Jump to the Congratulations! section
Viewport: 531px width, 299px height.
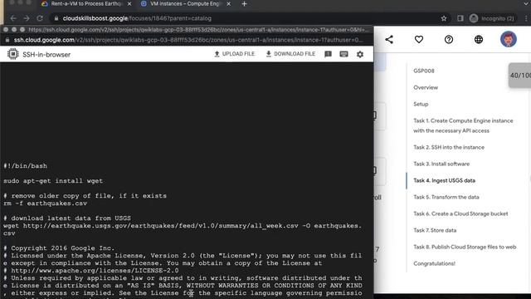tap(434, 263)
